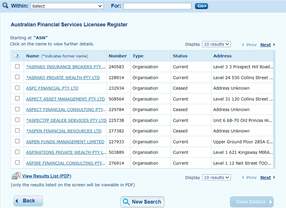286x208 pixels.
Task: Click the View Details button
Action: [x=252, y=202]
